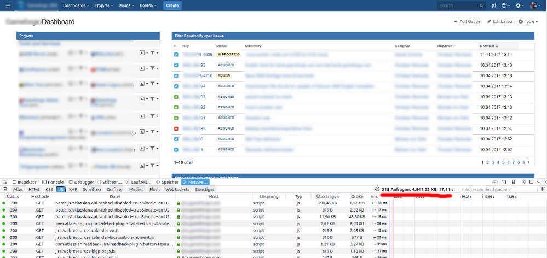Click the Edit Layout label
Screen dimensions: 547x258
click(x=503, y=21)
